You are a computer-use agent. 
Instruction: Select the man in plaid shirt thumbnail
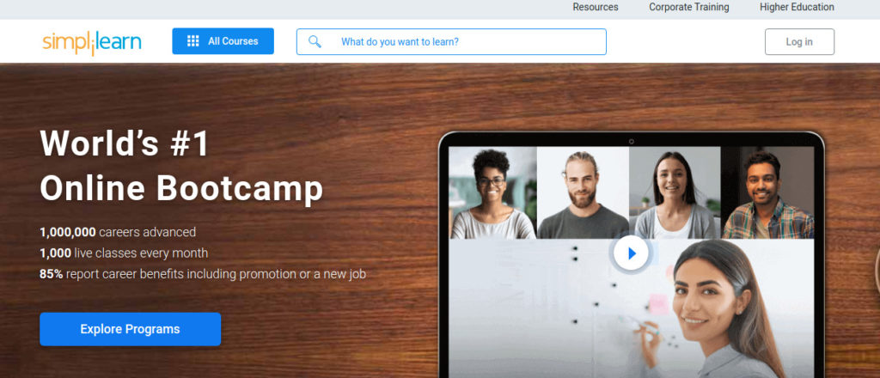[767, 193]
